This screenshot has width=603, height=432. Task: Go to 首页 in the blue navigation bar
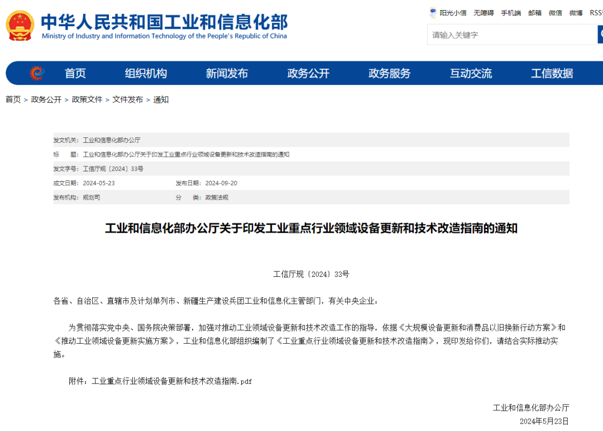(x=75, y=73)
